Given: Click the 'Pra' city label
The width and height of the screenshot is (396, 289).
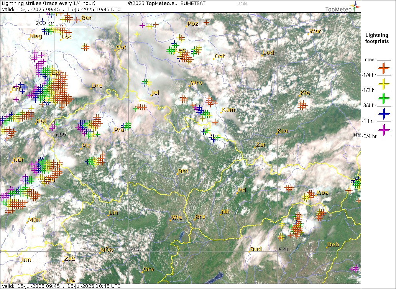Looking at the screenshot, I should (x=119, y=130).
